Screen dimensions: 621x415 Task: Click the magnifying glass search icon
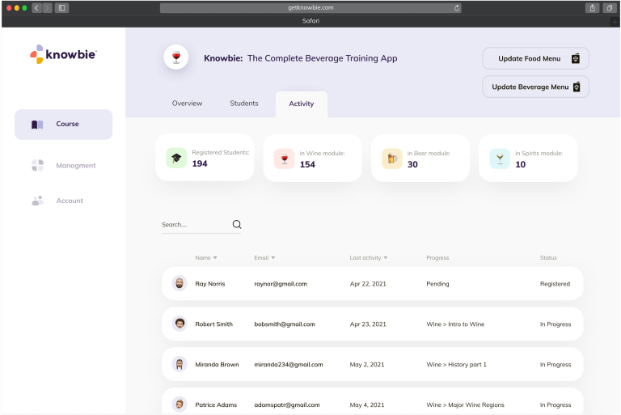(237, 225)
